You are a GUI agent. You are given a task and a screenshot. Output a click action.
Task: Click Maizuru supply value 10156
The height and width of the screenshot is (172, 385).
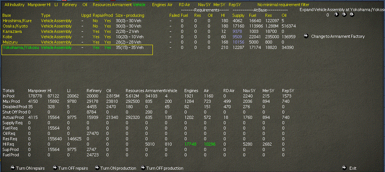pos(238,42)
